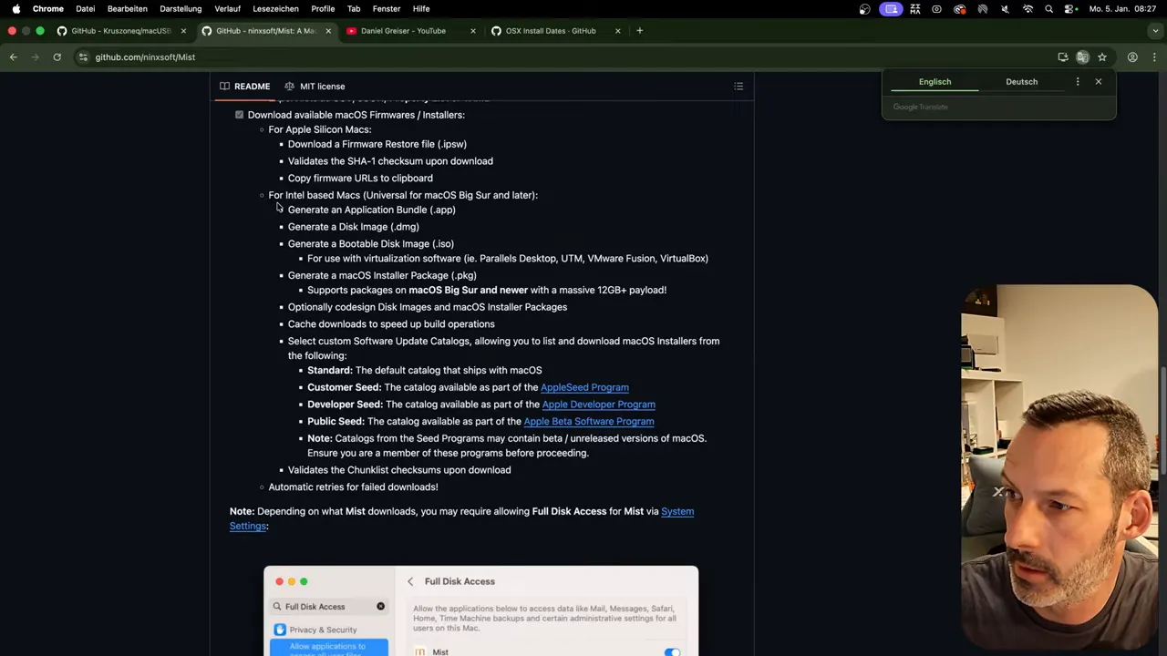Screen dimensions: 1167x656
Task: Click the save-to-device icon in the toolbar
Action: (x=1063, y=56)
